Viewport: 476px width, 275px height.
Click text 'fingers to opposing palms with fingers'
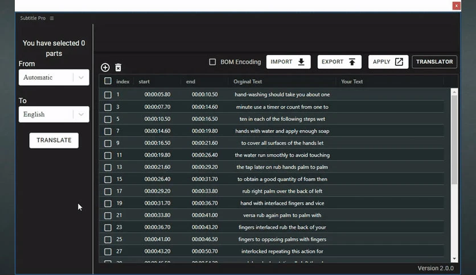(282, 239)
